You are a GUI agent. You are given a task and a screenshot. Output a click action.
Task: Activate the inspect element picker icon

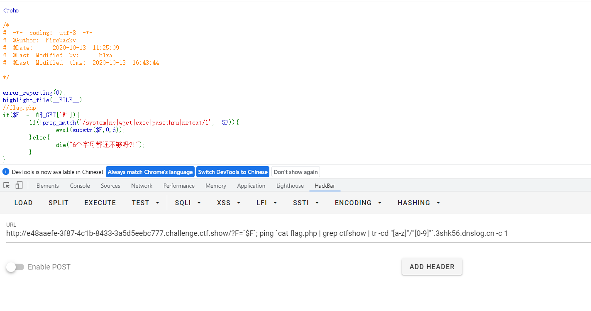pos(7,185)
